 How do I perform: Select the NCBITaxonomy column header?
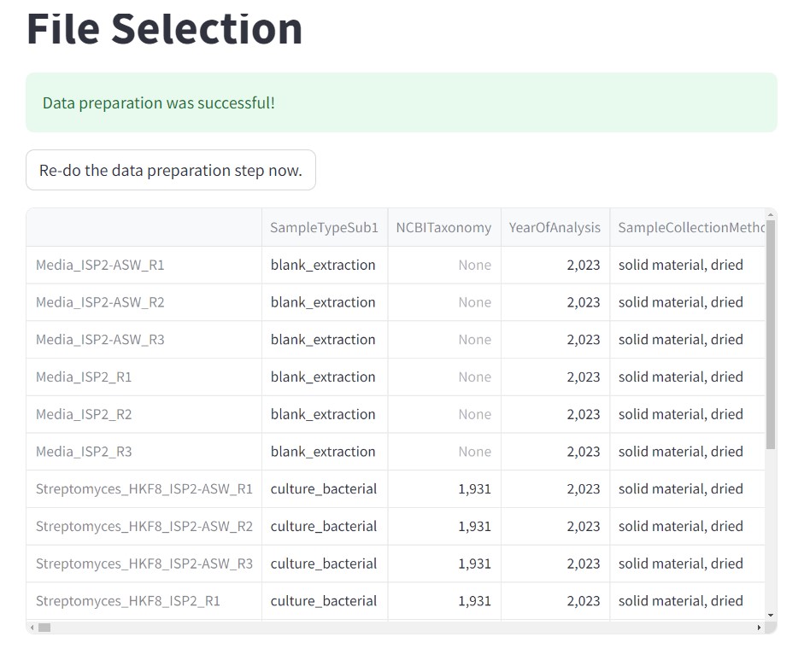(x=443, y=227)
